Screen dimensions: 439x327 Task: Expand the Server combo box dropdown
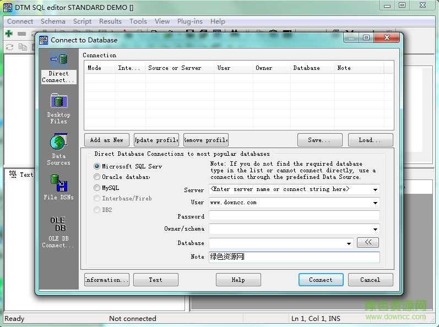(x=375, y=190)
